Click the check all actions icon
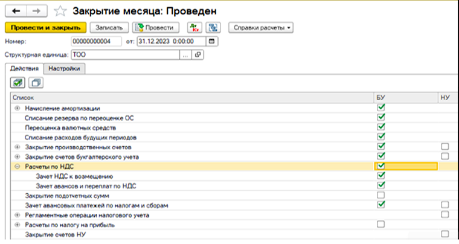 18,82
